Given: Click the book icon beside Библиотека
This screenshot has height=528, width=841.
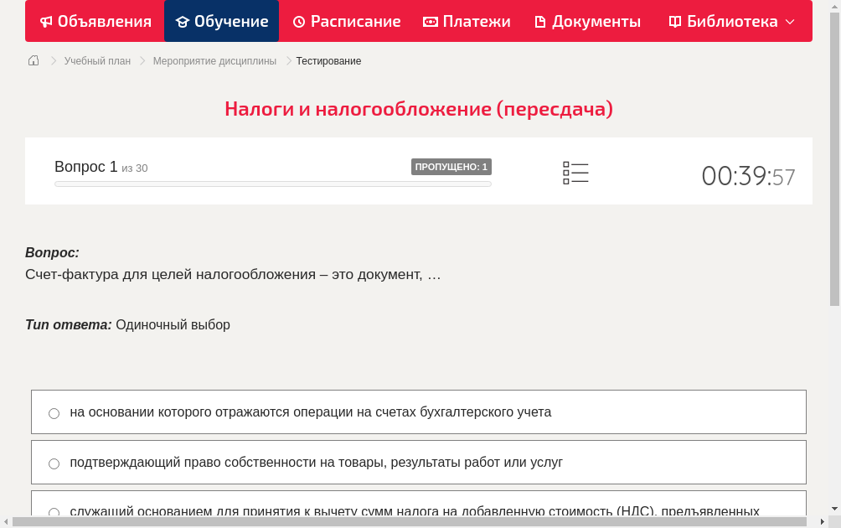Looking at the screenshot, I should click(674, 21).
